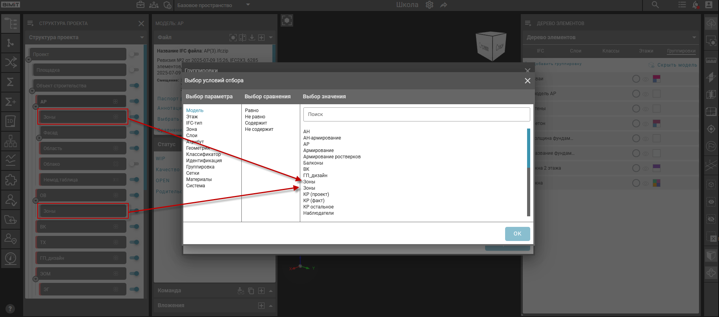Toggle the Площадка switch
Screen dimensions: 719x317
coord(135,70)
